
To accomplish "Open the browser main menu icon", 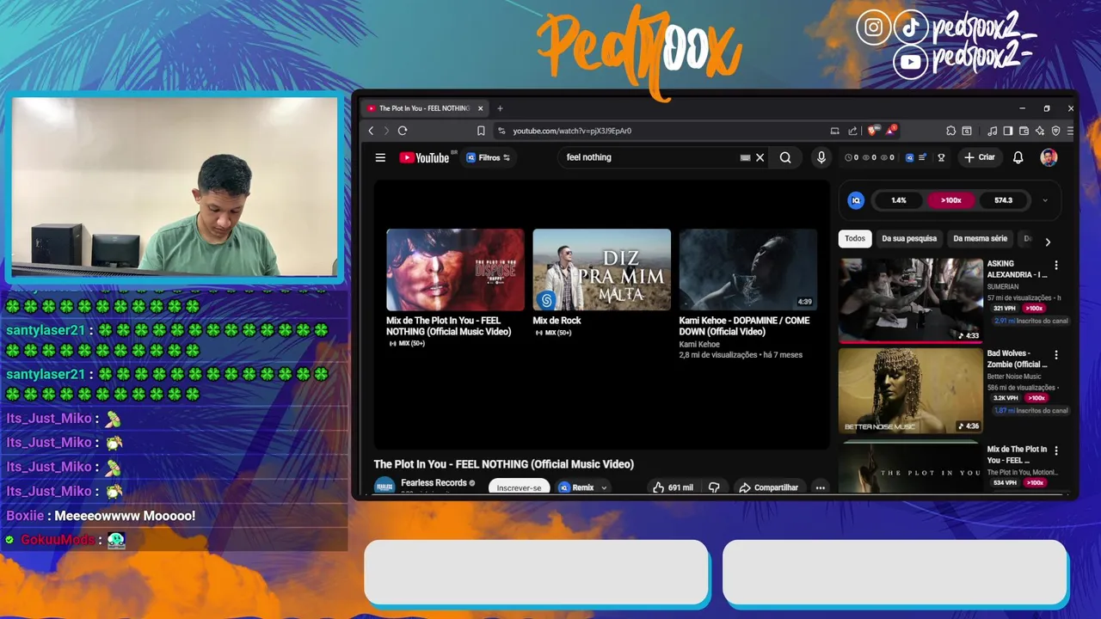I will pyautogui.click(x=1070, y=131).
